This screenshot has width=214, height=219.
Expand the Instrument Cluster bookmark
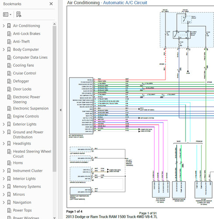point(4,171)
